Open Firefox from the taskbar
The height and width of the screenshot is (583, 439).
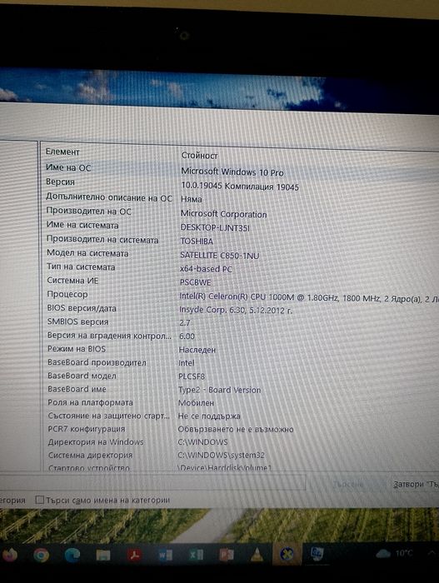click(9, 556)
